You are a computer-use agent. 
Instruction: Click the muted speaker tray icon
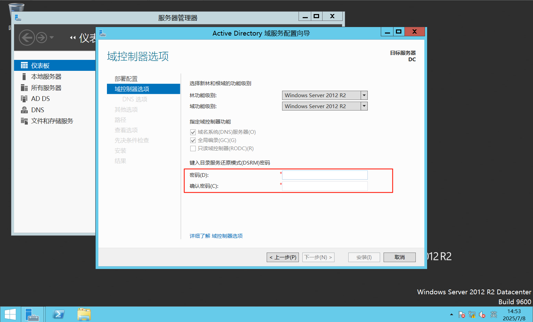[x=482, y=314]
